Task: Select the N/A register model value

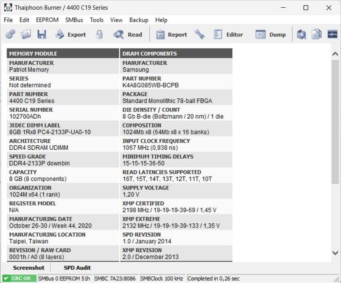Action: 14,210
